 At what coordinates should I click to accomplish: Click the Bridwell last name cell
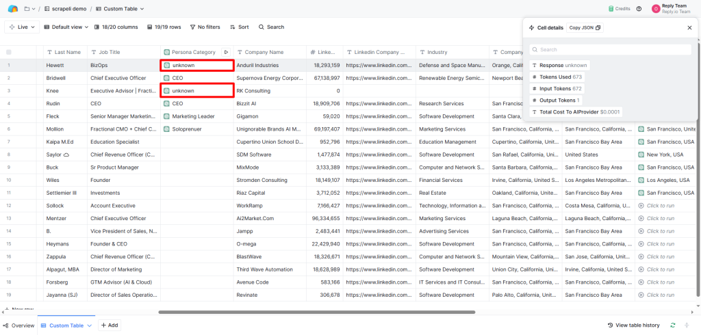click(x=65, y=78)
